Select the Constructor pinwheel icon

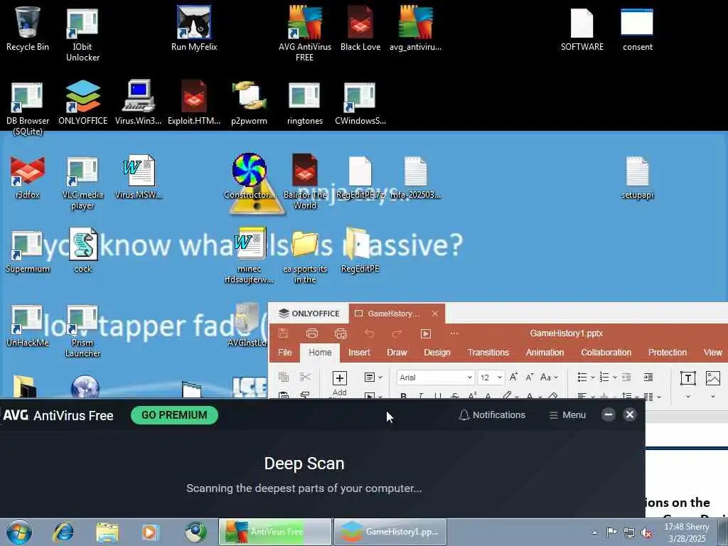pos(250,176)
